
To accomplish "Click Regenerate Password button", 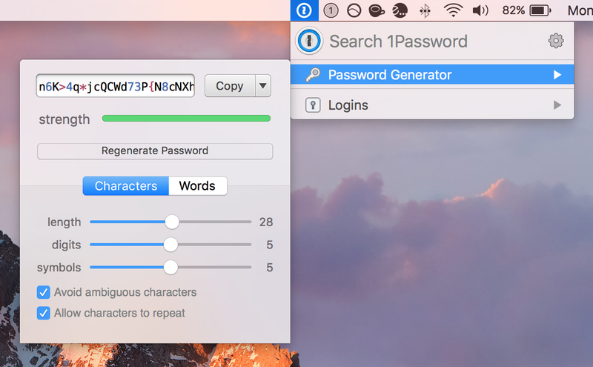I will coord(155,151).
